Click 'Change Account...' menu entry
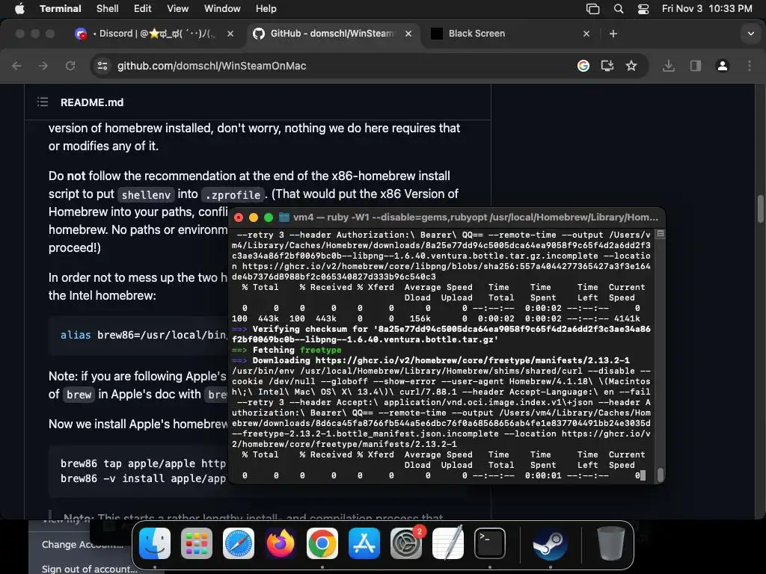Image resolution: width=766 pixels, height=574 pixels. 82,545
